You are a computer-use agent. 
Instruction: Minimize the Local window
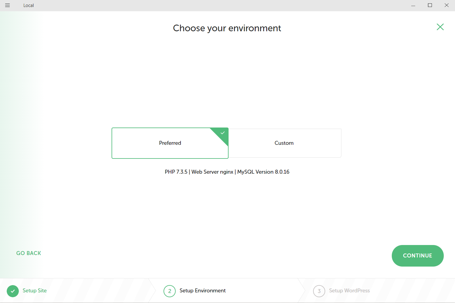(413, 5)
